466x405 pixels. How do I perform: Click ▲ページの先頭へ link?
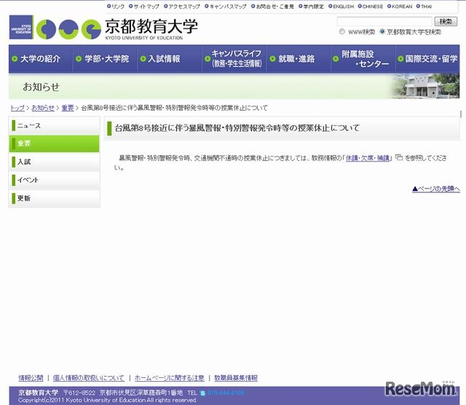pyautogui.click(x=436, y=189)
